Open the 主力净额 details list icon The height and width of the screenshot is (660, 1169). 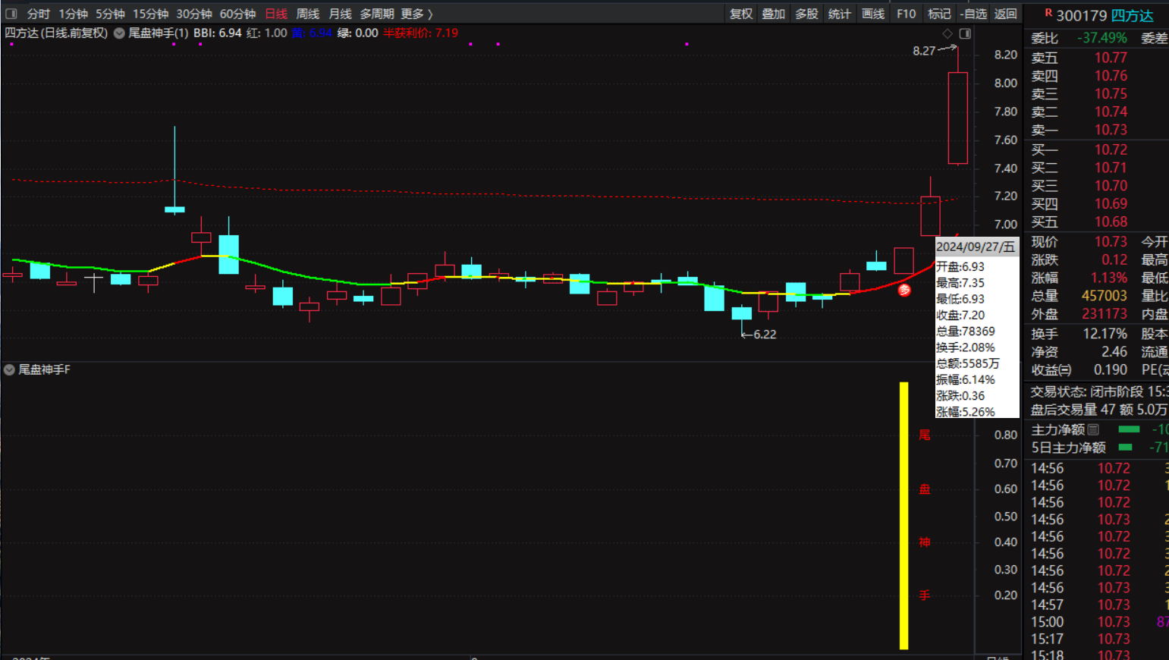pyautogui.click(x=1093, y=429)
